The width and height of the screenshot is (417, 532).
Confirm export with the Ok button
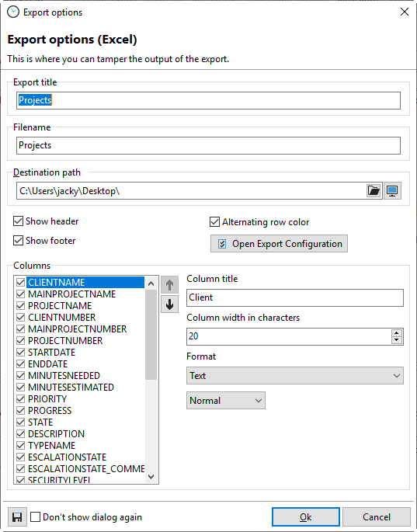306,517
